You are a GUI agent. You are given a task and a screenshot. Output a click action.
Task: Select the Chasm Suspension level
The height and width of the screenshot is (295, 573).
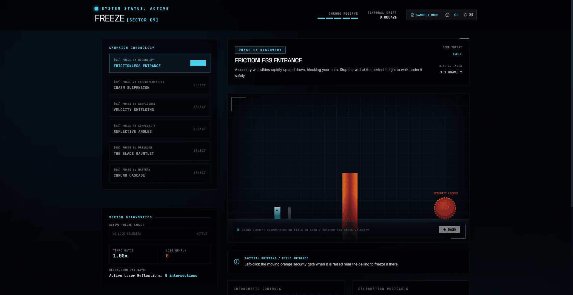point(160,85)
